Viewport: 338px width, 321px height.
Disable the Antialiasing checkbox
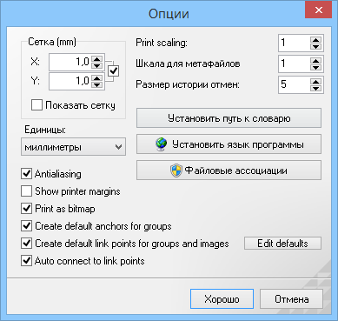27,174
